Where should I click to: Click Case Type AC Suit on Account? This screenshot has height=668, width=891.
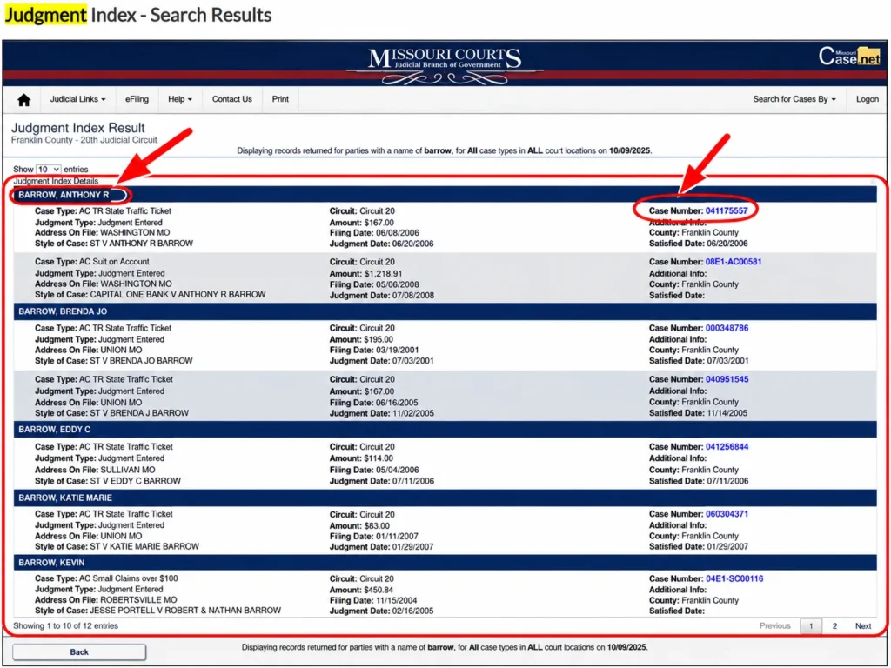coord(92,262)
